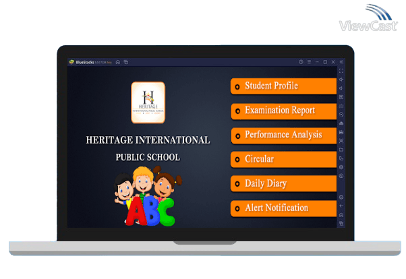Collapse the BlueStacks side toolbar
The height and width of the screenshot is (279, 406).
tap(341, 62)
